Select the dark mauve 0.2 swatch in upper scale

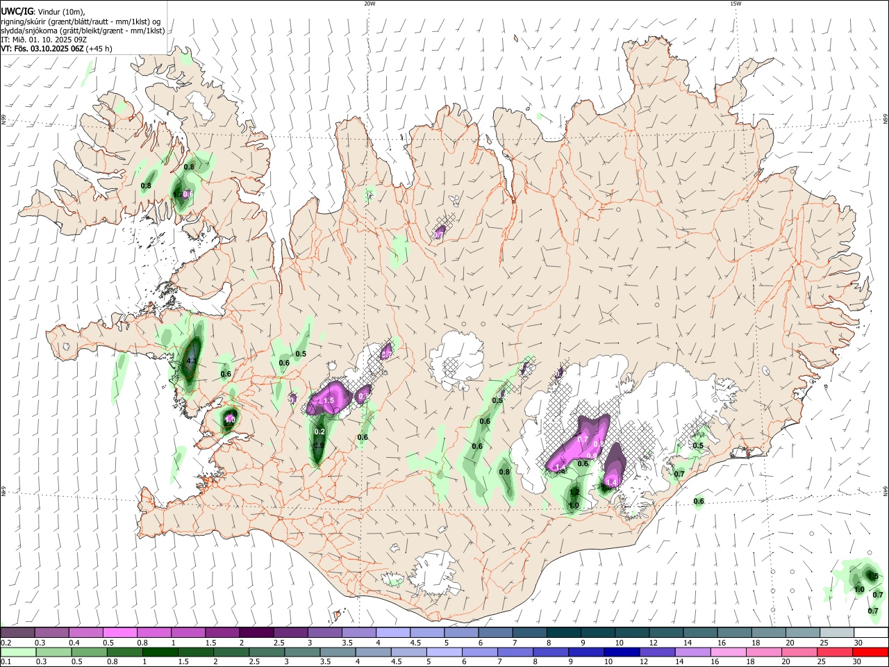pyautogui.click(x=18, y=633)
